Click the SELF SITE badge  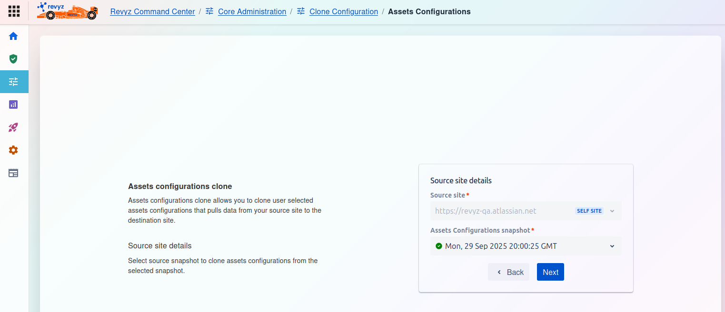(589, 211)
